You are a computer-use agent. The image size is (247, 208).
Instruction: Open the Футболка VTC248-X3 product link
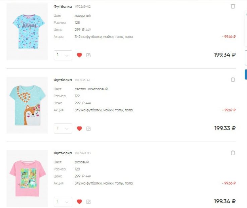(x=63, y=153)
